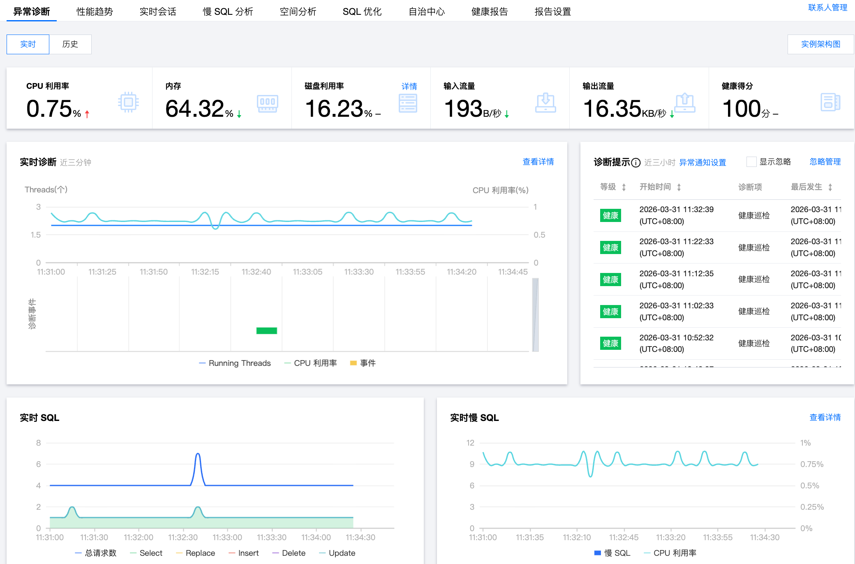Enable the 显示忽略 checkbox

pos(751,162)
